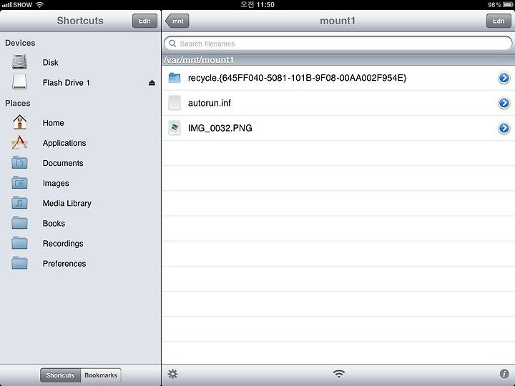
Task: Go back to the mnt folder
Action: (177, 21)
